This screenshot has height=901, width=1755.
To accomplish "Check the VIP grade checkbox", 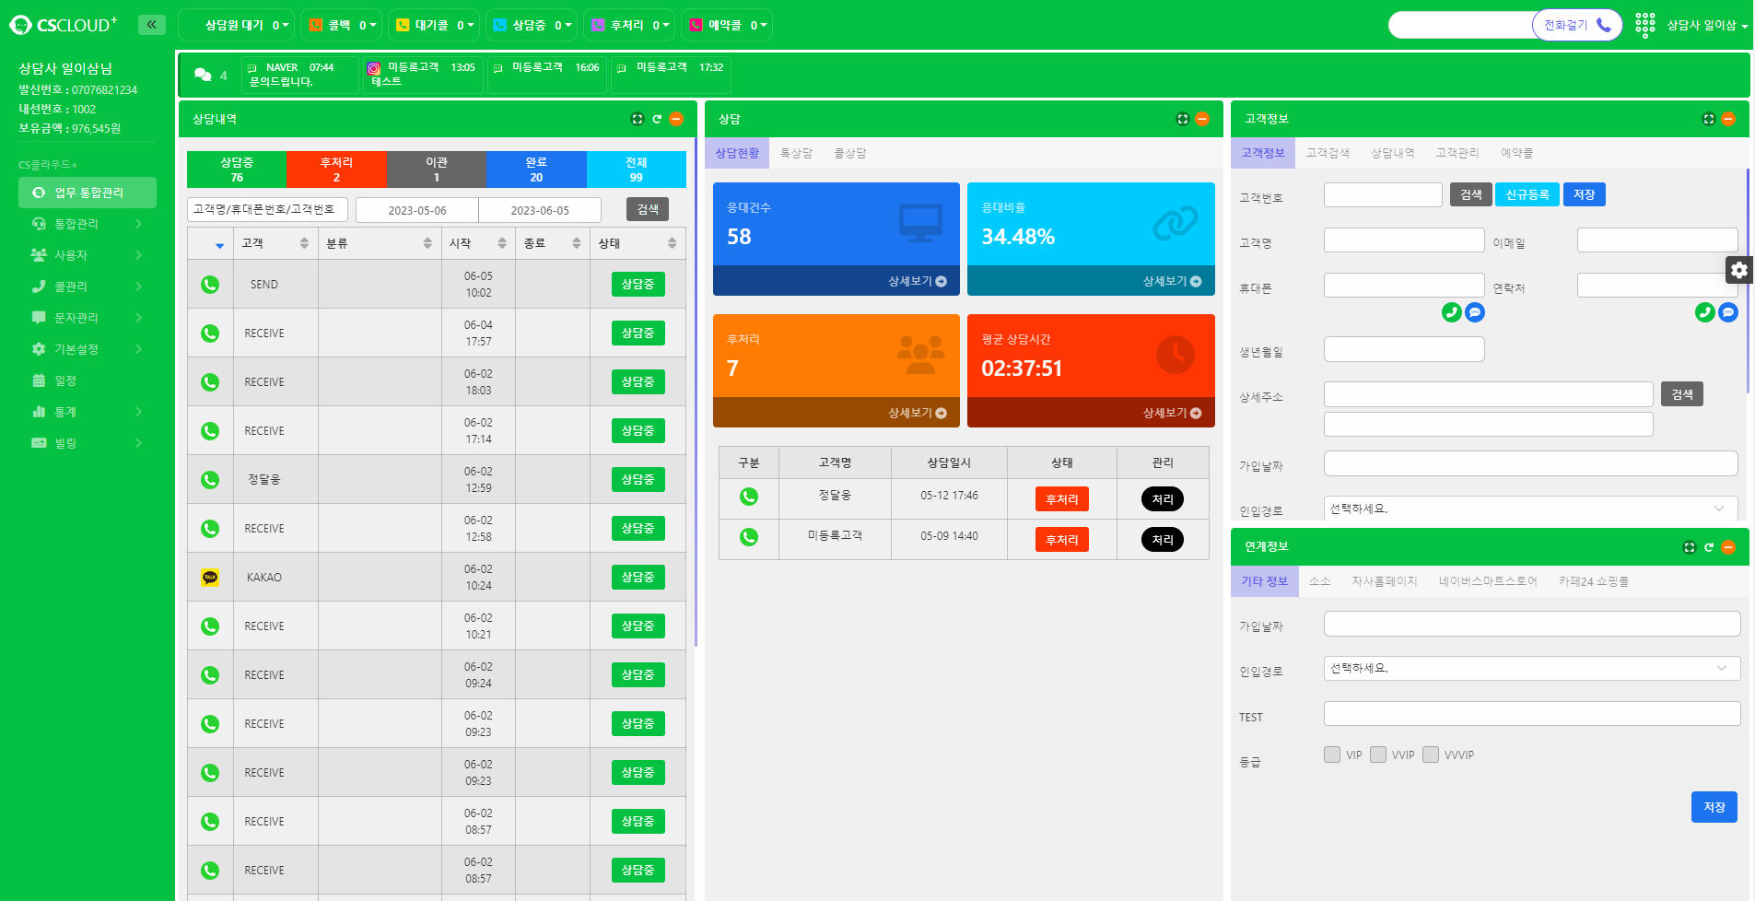I will (x=1332, y=755).
